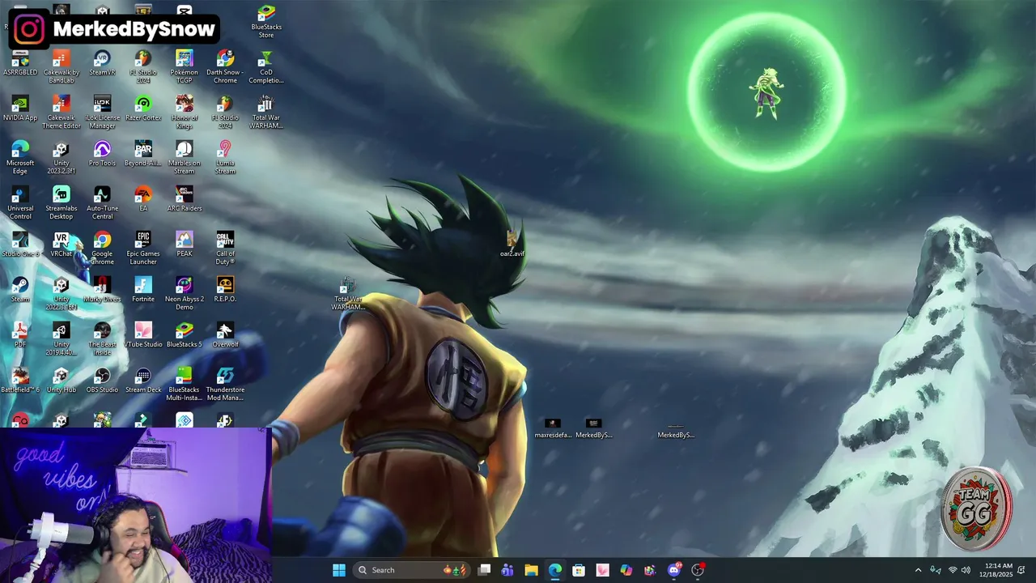
Task: Select the Cakewalk Theme Editor icon
Action: tap(62, 113)
